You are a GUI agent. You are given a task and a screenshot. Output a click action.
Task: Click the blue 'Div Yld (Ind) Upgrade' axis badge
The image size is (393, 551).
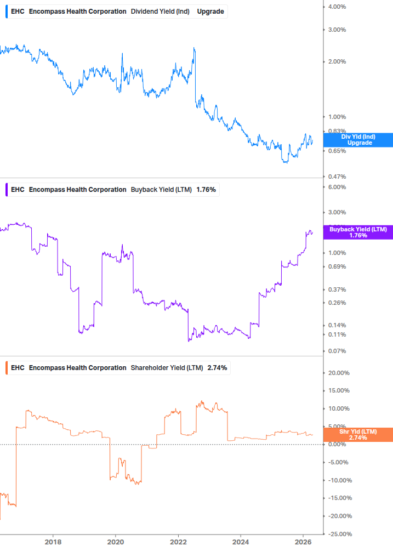pos(357,139)
